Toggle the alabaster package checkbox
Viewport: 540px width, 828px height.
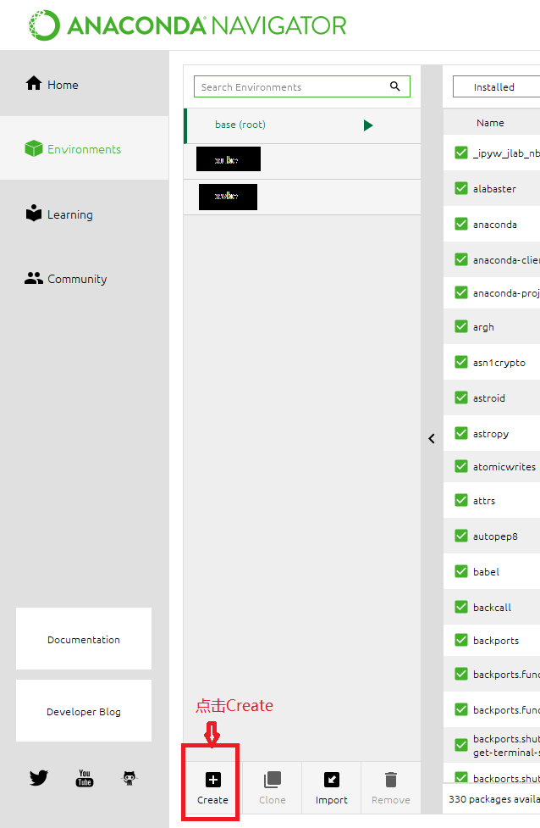[461, 188]
